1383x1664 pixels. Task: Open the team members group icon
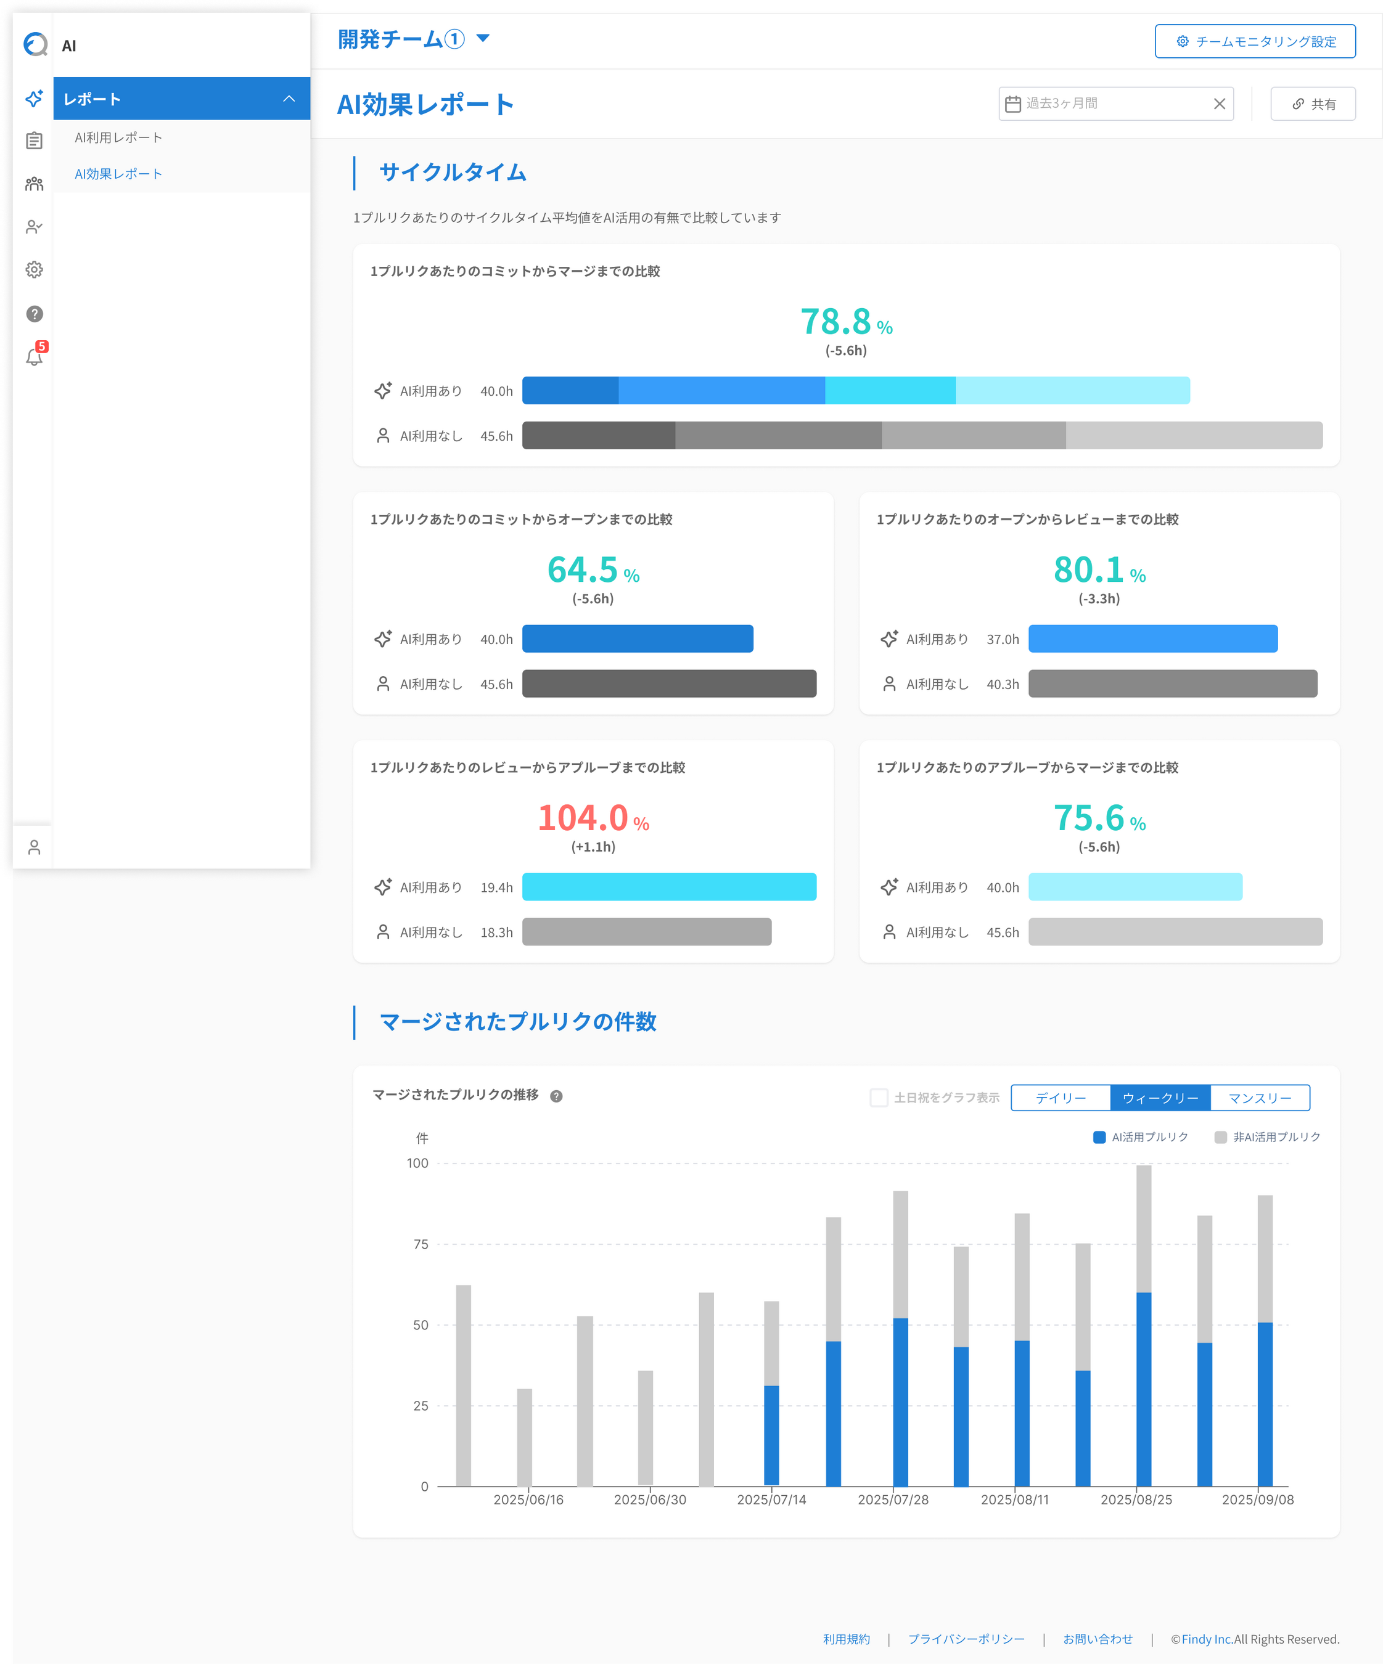pyautogui.click(x=34, y=184)
